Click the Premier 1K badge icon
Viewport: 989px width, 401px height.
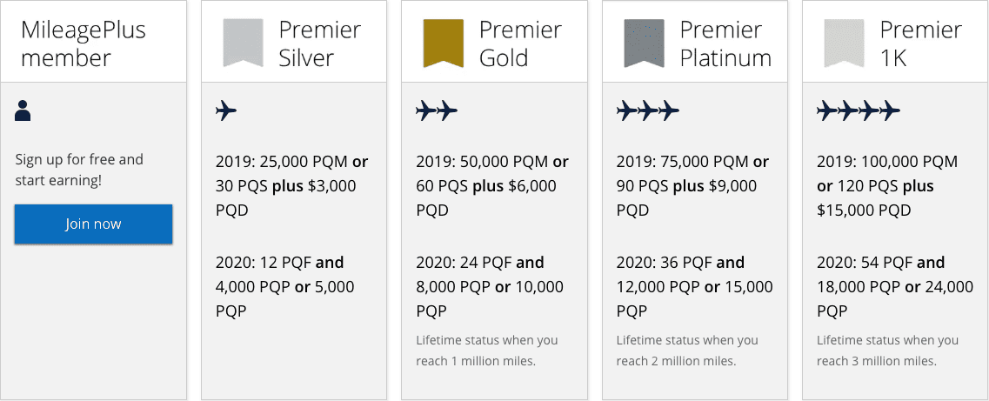pyautogui.click(x=844, y=43)
